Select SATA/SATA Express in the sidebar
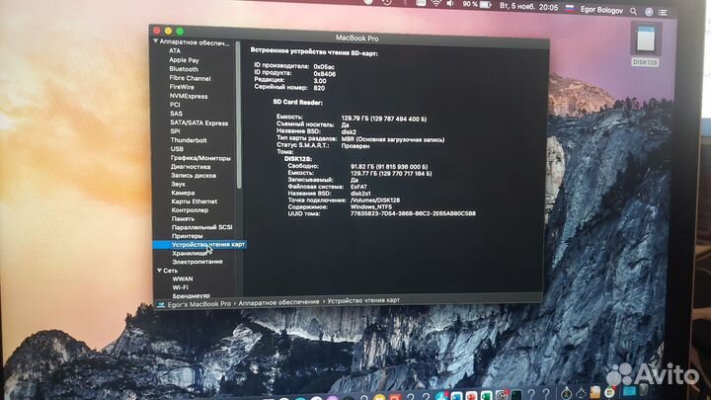711x400 pixels. click(x=199, y=122)
